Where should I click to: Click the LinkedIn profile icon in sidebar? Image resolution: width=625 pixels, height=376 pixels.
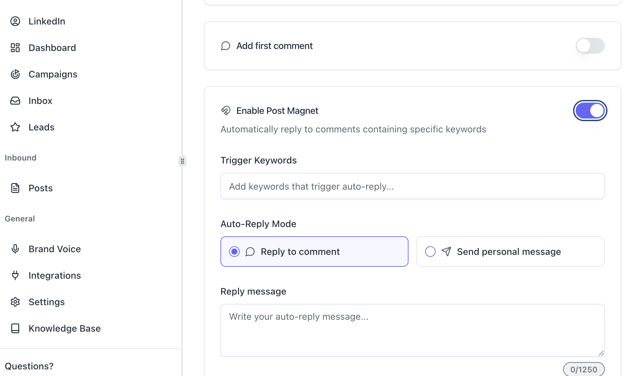click(15, 21)
